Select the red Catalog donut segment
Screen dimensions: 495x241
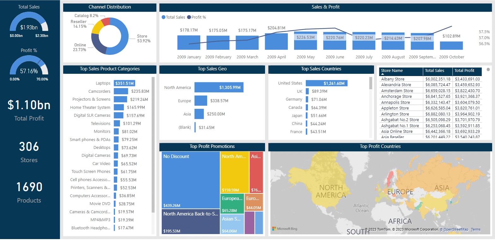[x=106, y=22]
